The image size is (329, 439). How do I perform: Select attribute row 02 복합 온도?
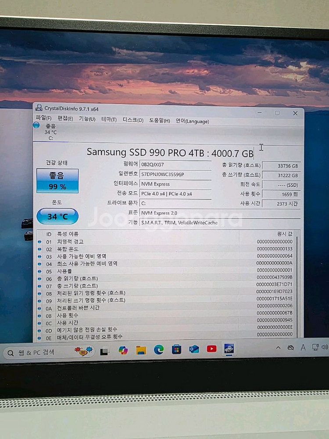(x=166, y=249)
